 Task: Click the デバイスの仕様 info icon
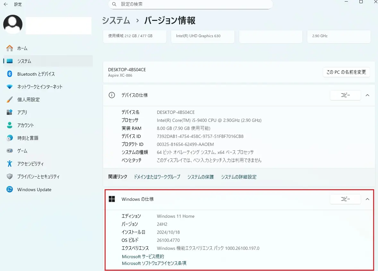pos(112,95)
